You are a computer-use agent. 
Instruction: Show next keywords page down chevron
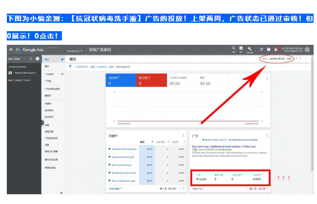183,188
